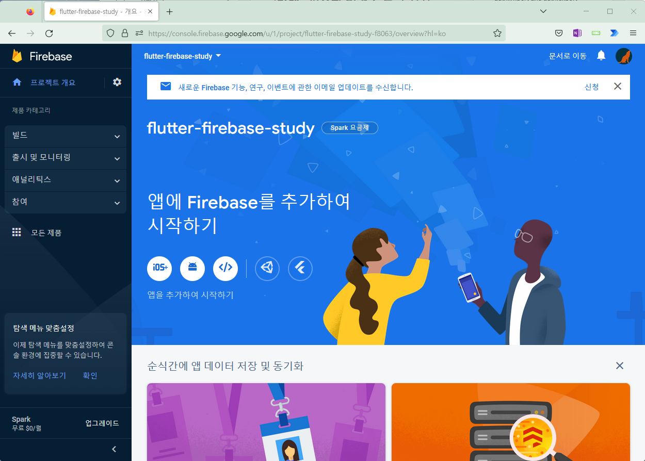Collapse the sidebar with left chevron
The height and width of the screenshot is (461, 645).
115,449
